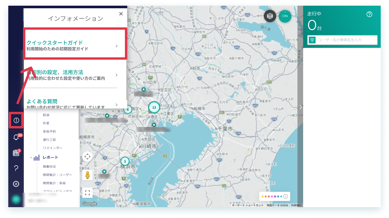The image size is (389, 218).
Task: Open the filter icon beside the search box
Action: click(312, 40)
